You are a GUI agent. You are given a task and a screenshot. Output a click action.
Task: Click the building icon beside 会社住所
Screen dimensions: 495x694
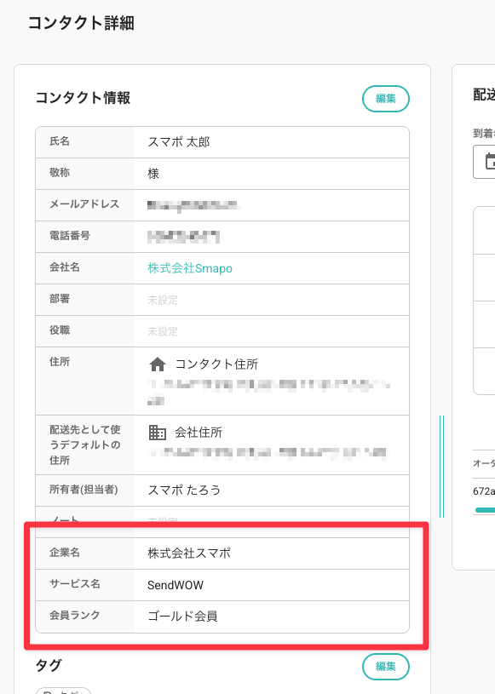point(157,433)
